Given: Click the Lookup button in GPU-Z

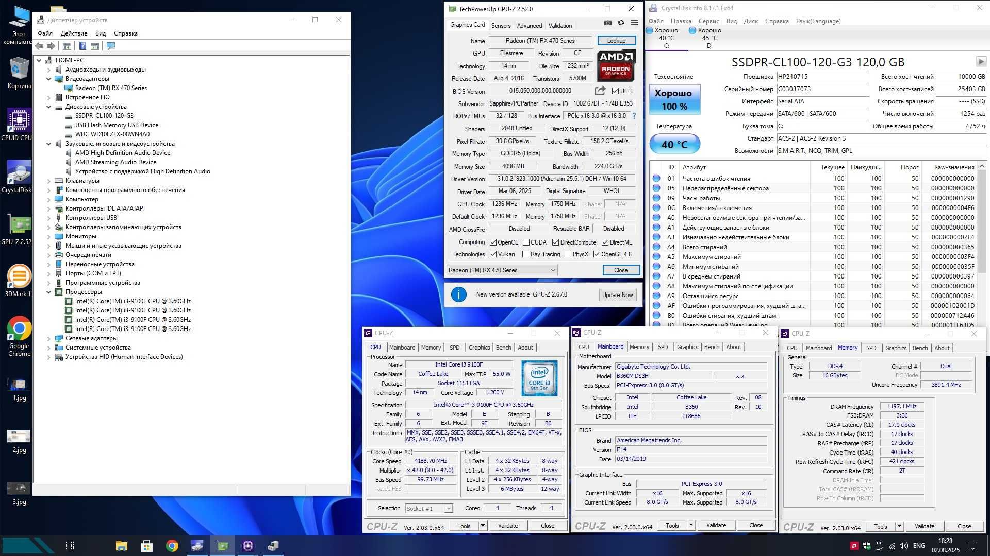Looking at the screenshot, I should tap(616, 41).
